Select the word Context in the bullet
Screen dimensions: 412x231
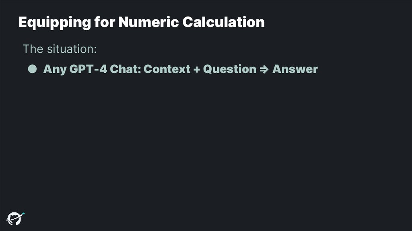pyautogui.click(x=167, y=69)
